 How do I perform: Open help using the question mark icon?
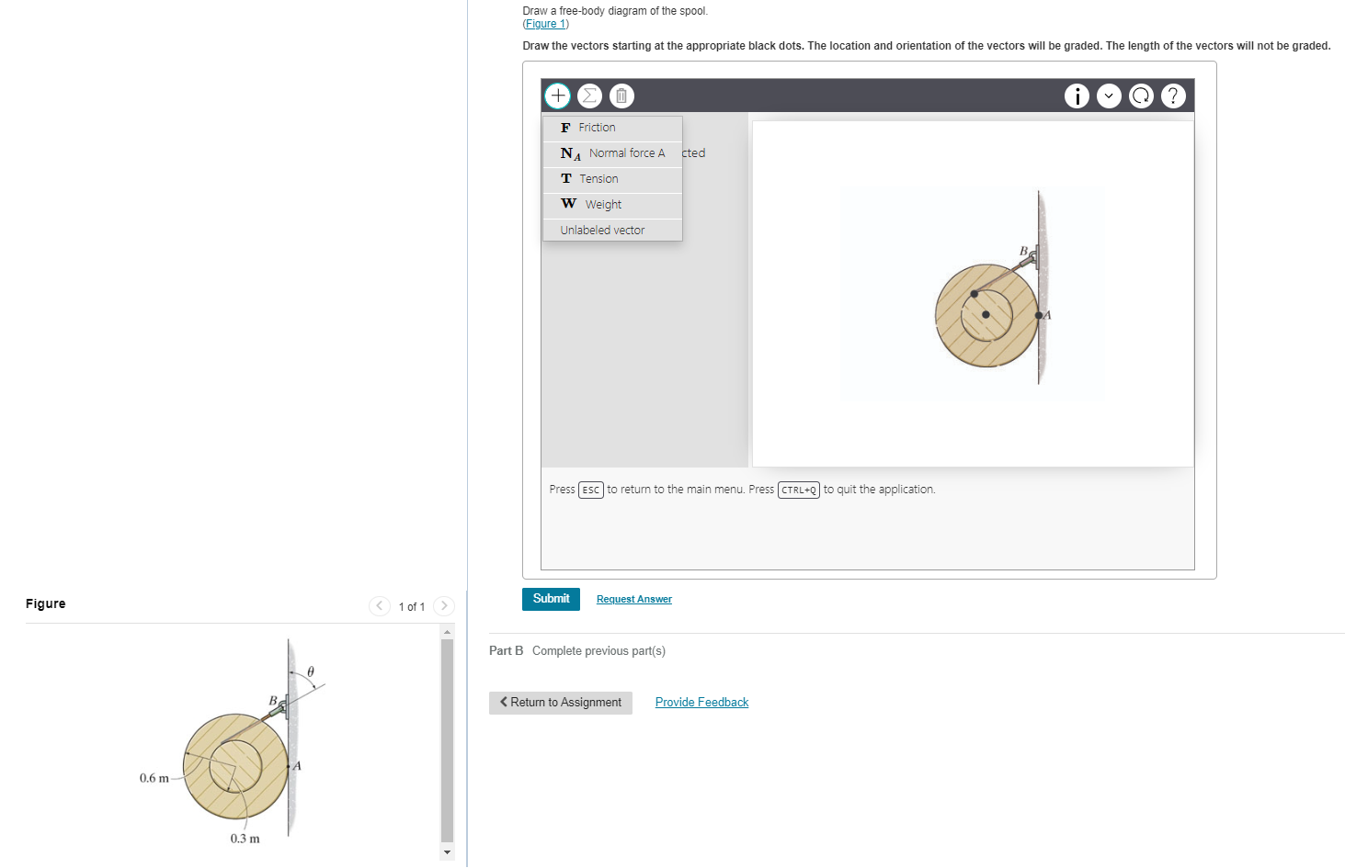tap(1173, 96)
